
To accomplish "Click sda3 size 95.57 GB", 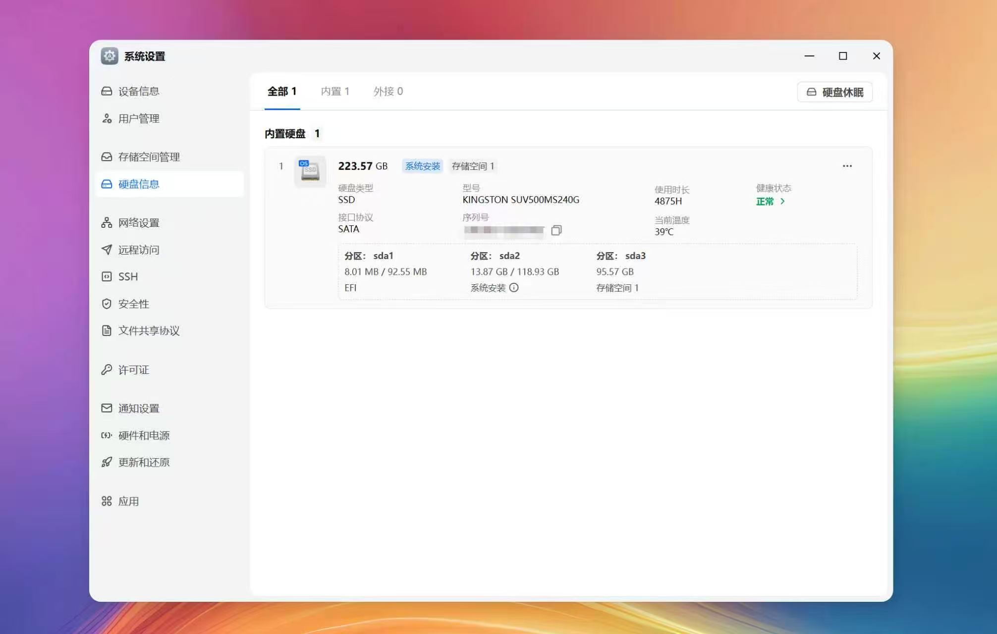I will [615, 272].
